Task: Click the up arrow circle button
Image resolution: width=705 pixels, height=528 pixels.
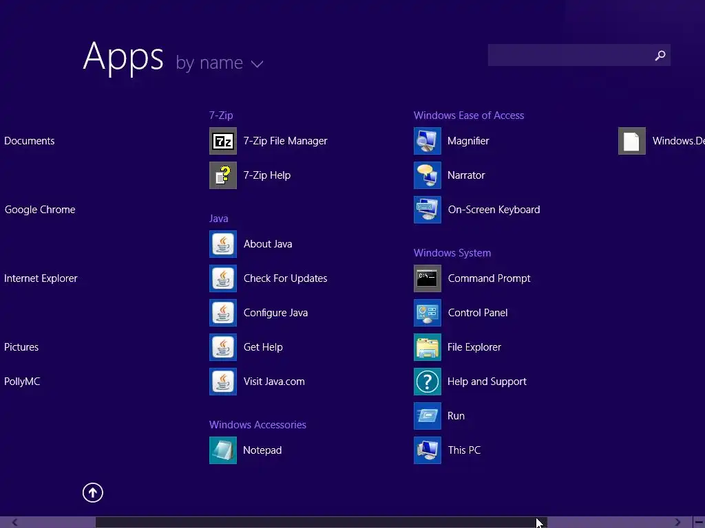Action: 93,492
